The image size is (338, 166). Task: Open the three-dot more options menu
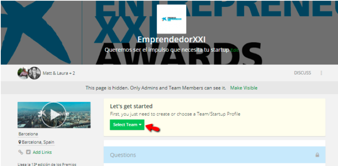tap(321, 73)
